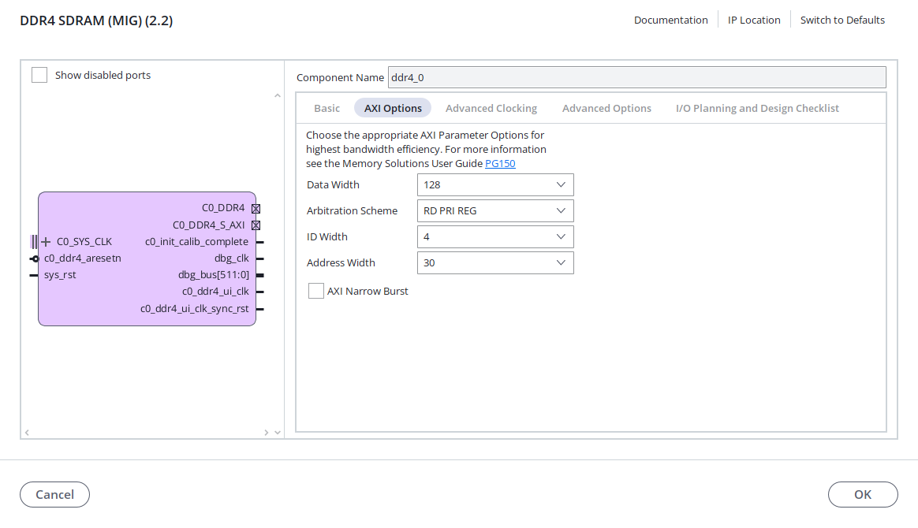Select the dbg_clk port label
The width and height of the screenshot is (918, 528).
click(232, 258)
